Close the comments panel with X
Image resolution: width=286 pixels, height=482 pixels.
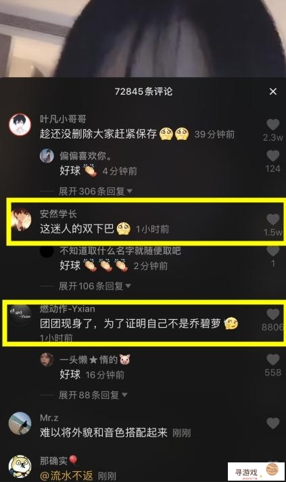(x=272, y=92)
